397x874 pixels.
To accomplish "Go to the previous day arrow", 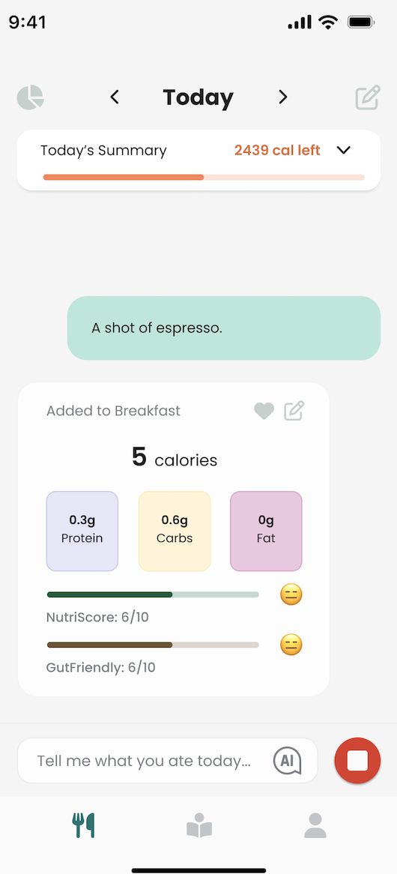I will [115, 97].
